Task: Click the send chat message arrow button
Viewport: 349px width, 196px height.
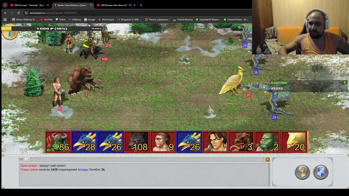Action: pos(267,160)
